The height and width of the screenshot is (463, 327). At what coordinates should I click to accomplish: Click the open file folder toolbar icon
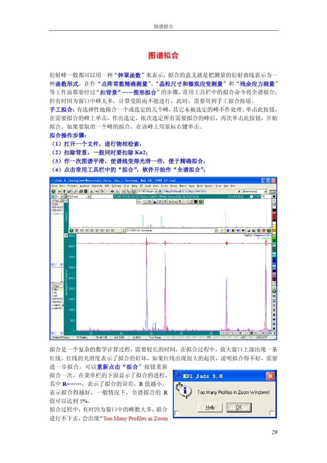click(x=70, y=191)
